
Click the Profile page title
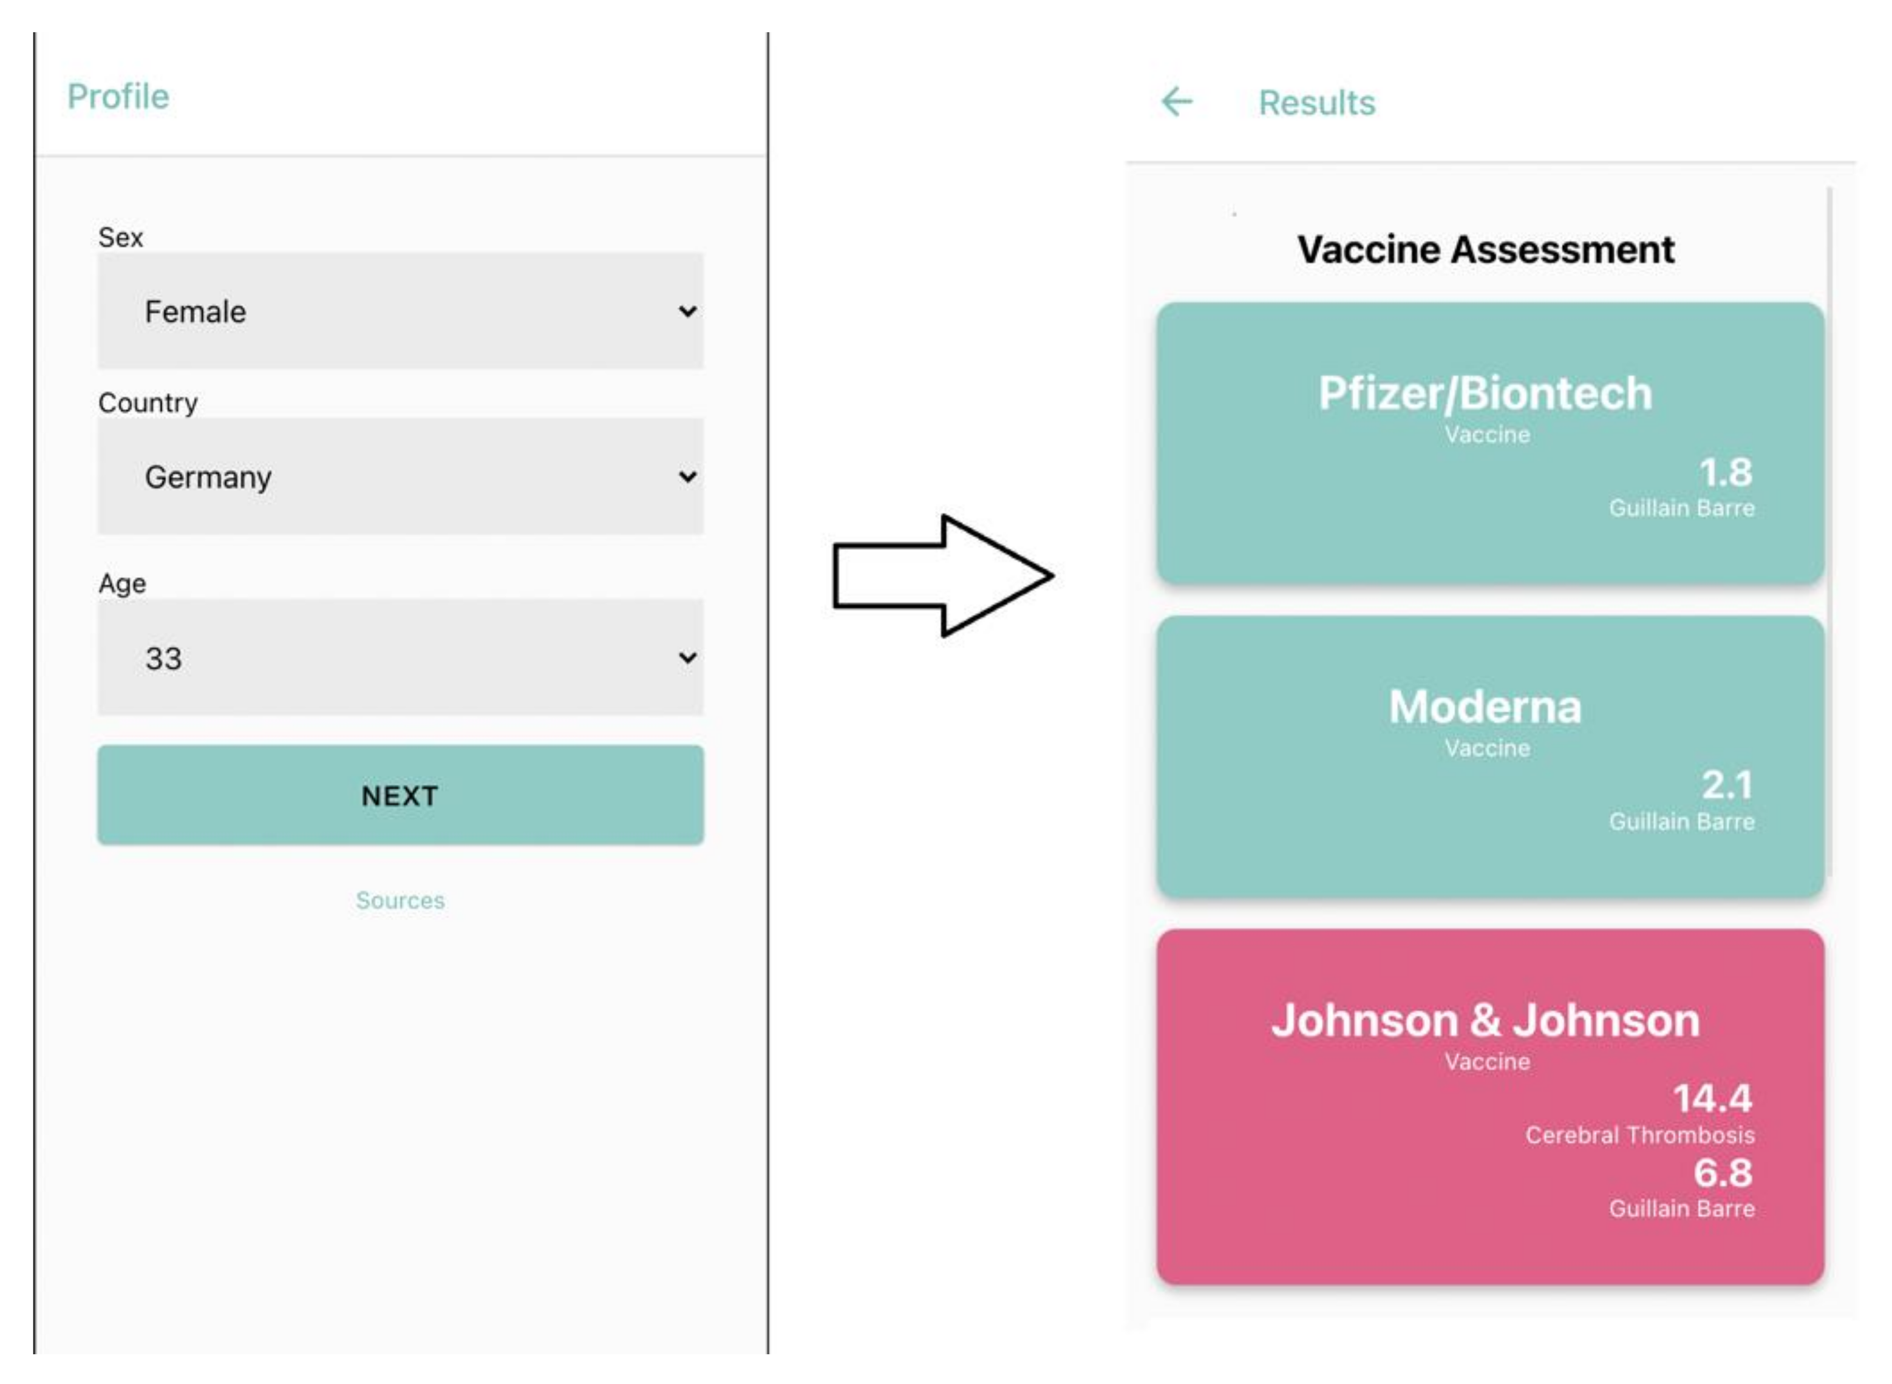tap(118, 97)
